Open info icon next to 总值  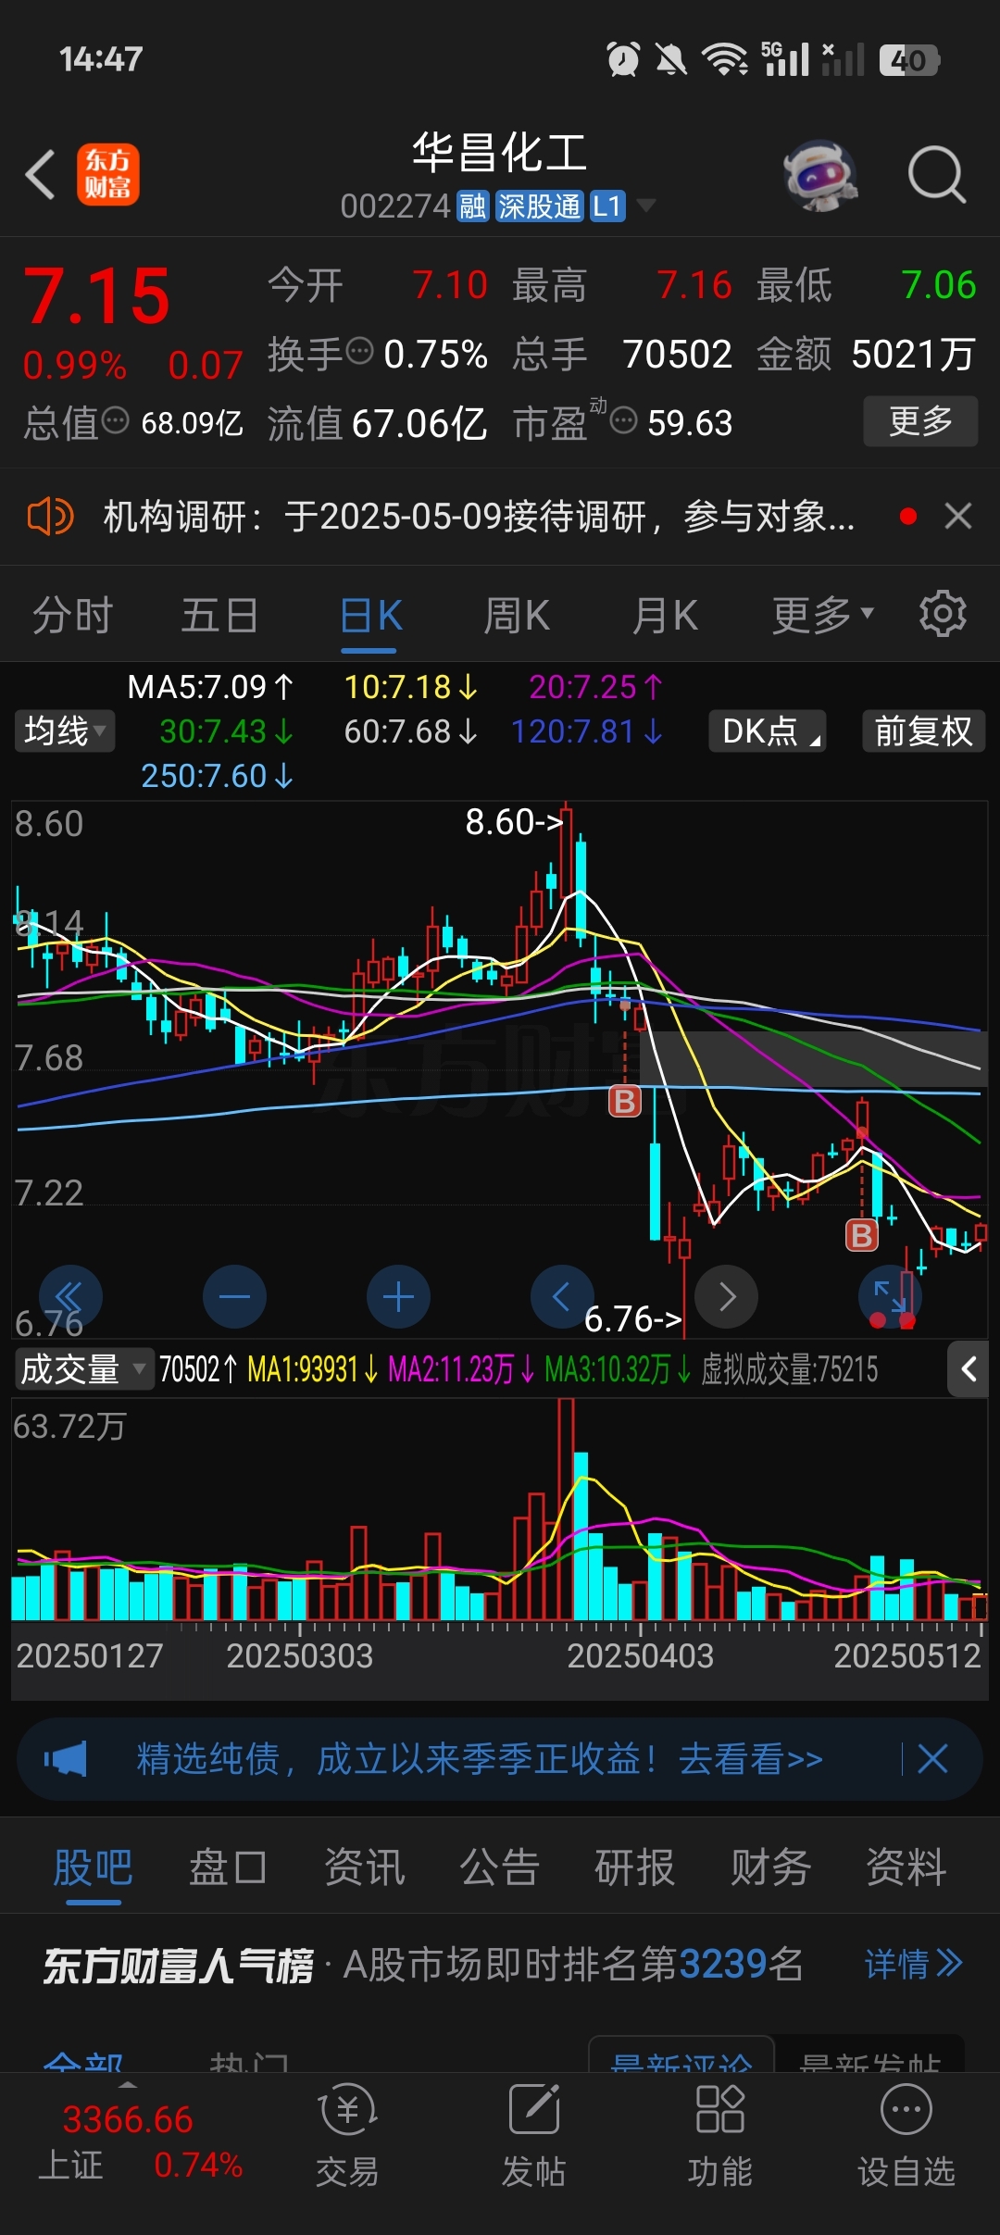pos(115,421)
